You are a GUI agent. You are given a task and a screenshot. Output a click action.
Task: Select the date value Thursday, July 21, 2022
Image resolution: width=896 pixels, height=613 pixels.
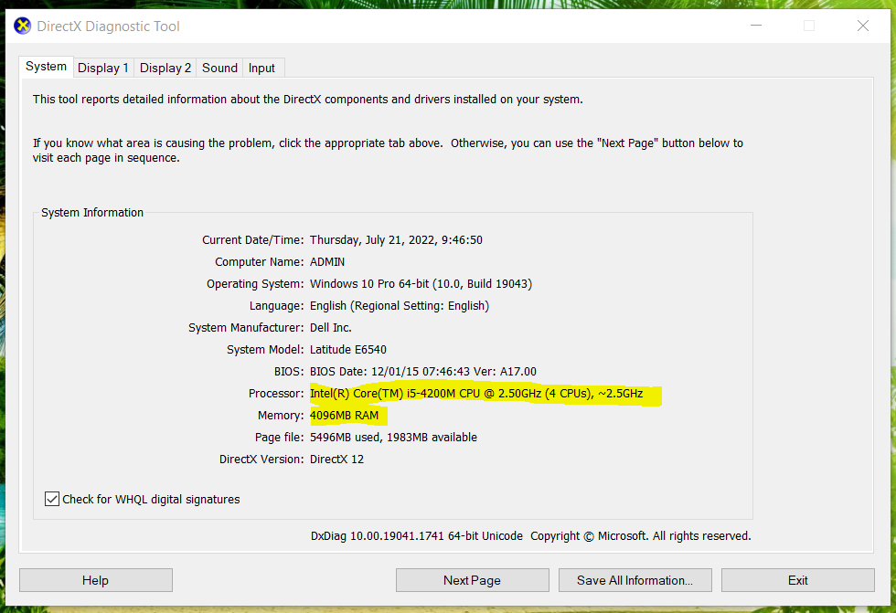[x=396, y=240]
